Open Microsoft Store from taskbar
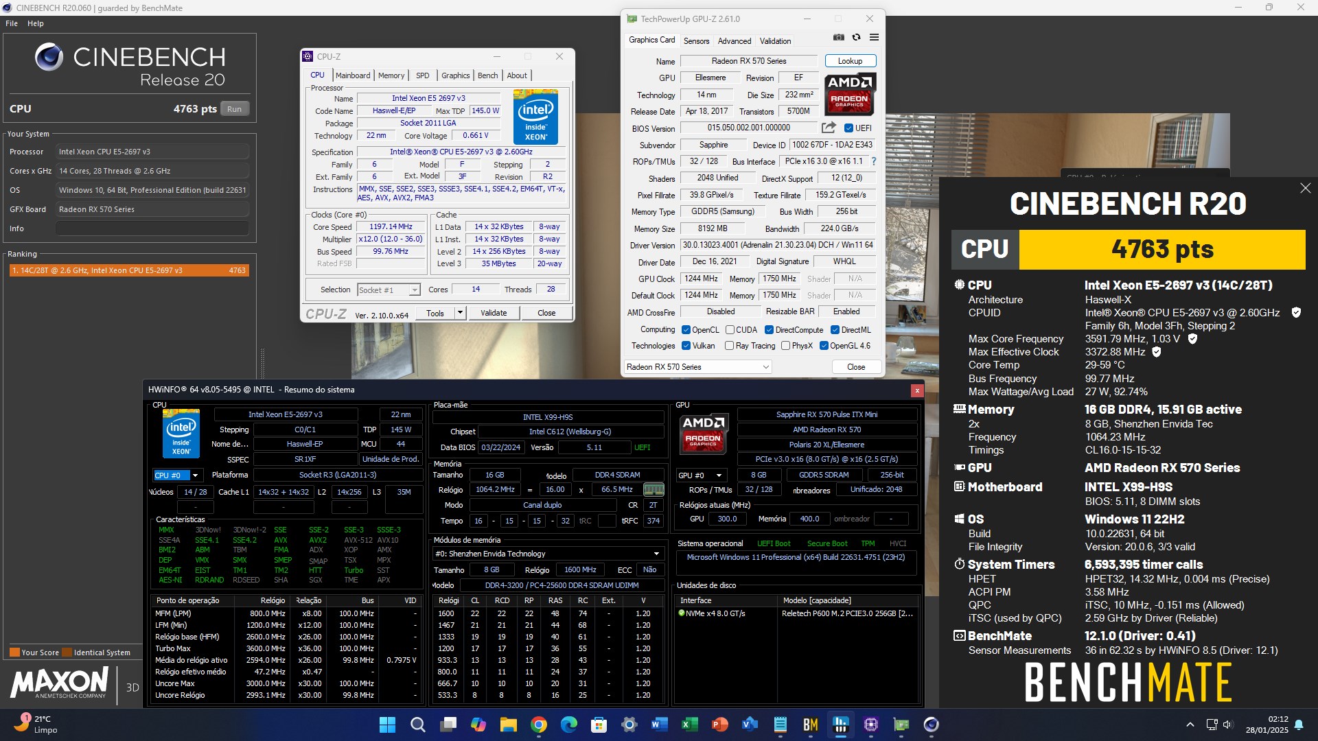The width and height of the screenshot is (1318, 741). click(599, 725)
